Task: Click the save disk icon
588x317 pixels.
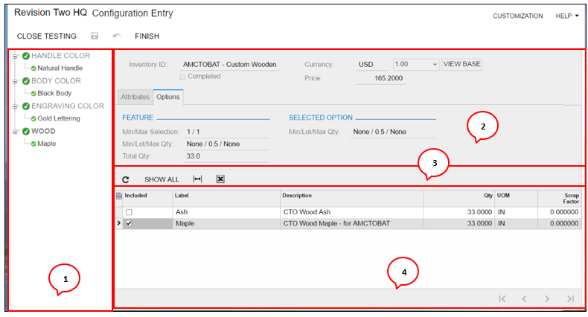Action: point(94,36)
